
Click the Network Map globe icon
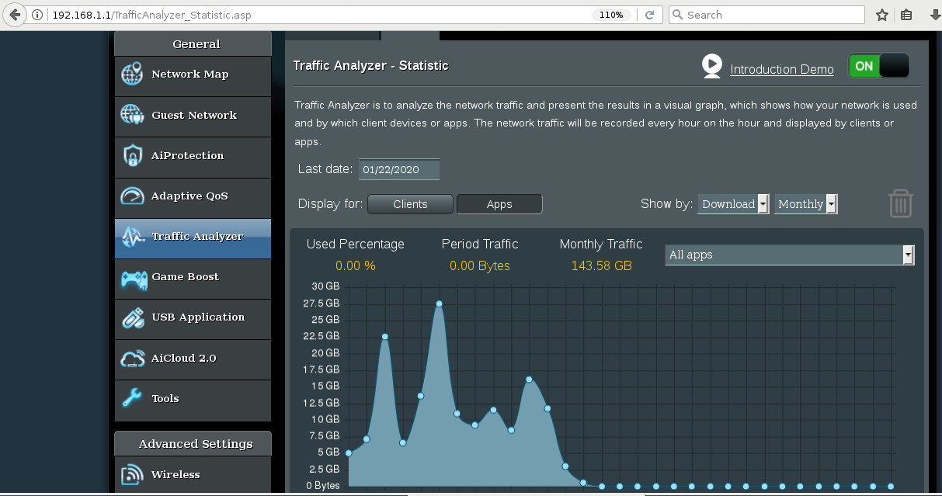pos(132,75)
